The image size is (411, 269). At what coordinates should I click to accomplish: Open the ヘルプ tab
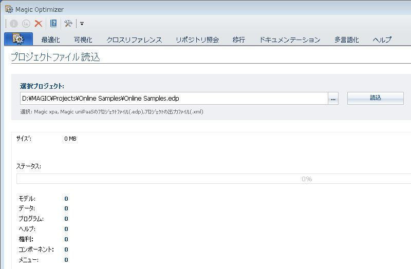click(382, 40)
